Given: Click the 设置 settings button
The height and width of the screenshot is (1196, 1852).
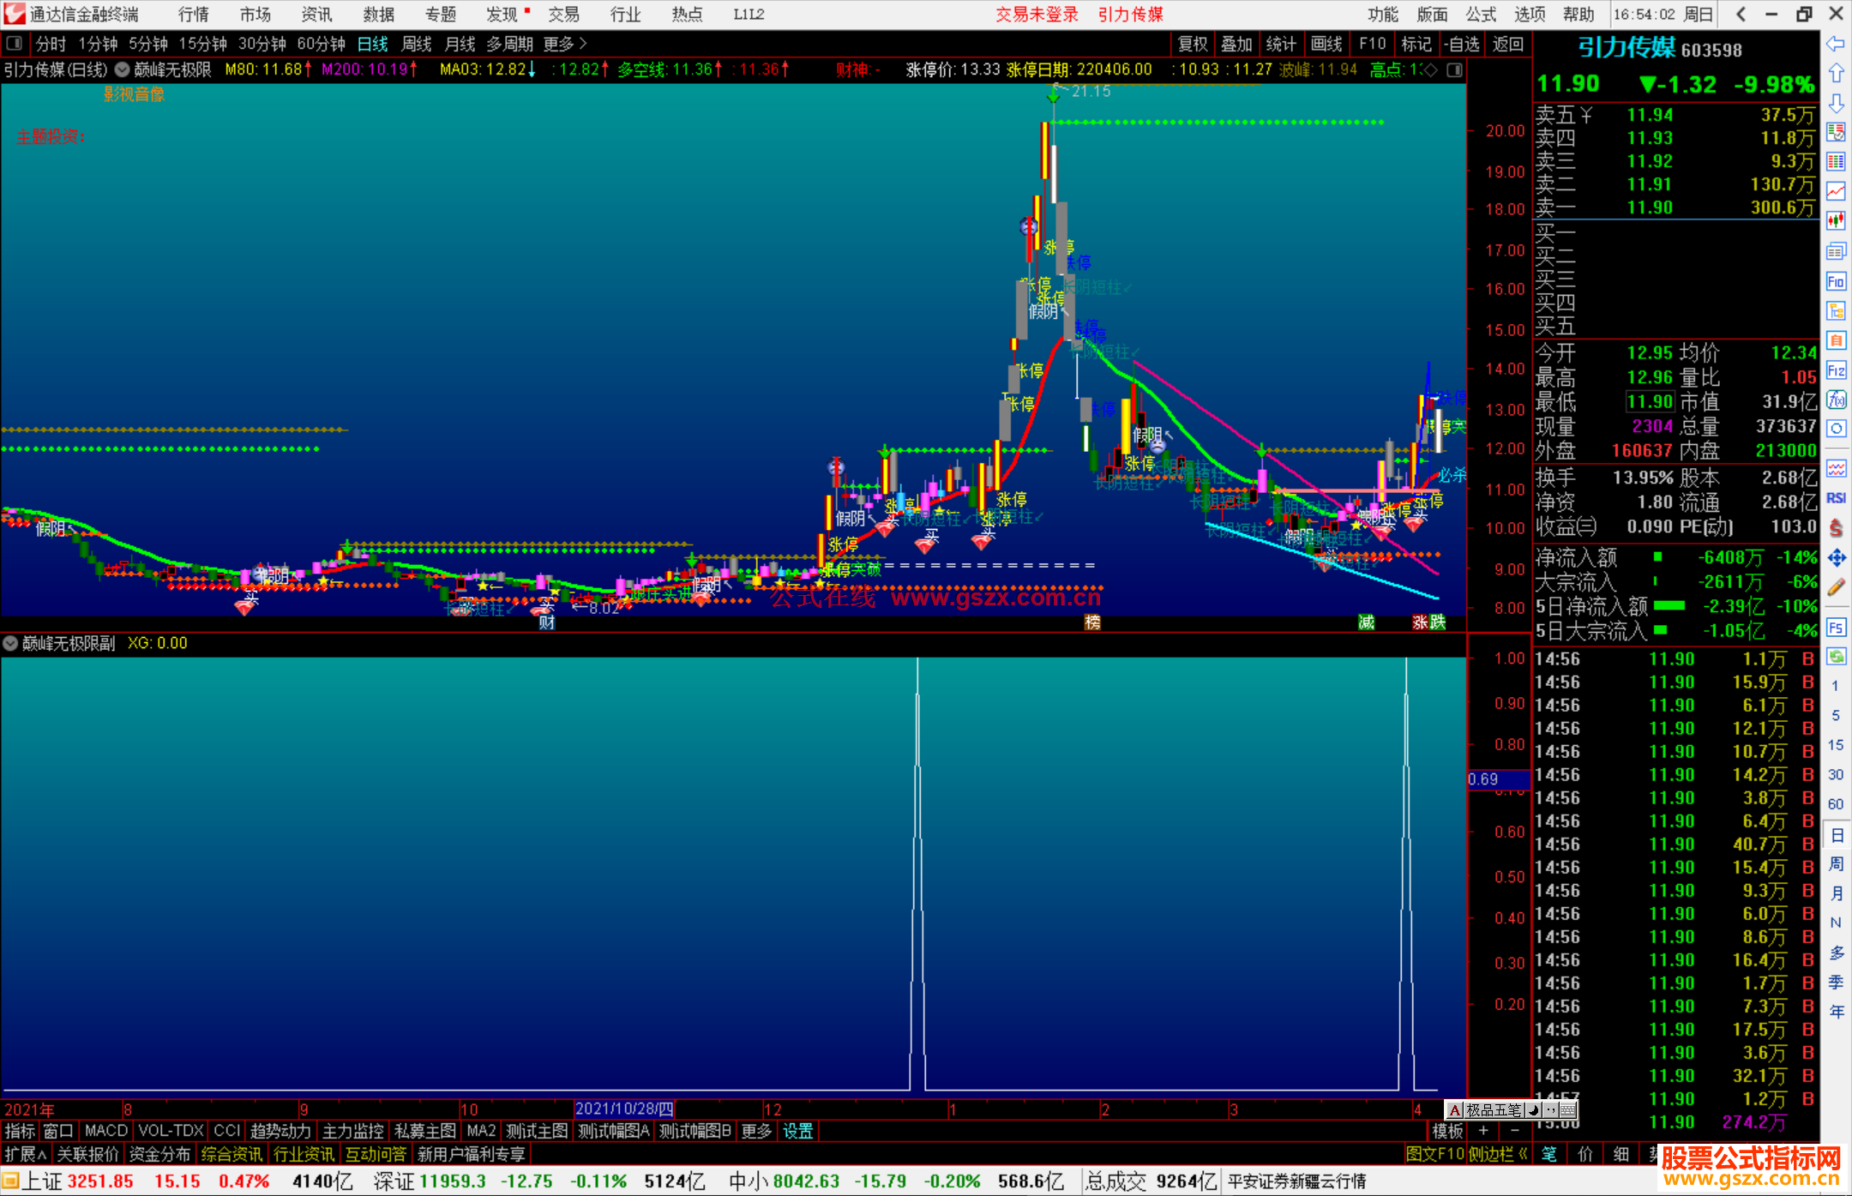Looking at the screenshot, I should (797, 1131).
